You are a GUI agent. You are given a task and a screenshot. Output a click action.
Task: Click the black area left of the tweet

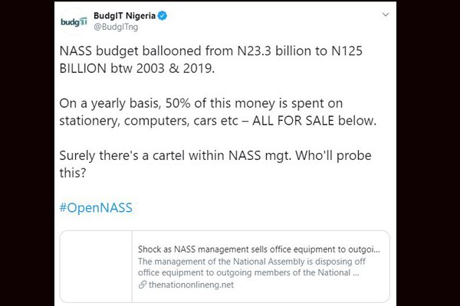[x=27, y=153]
